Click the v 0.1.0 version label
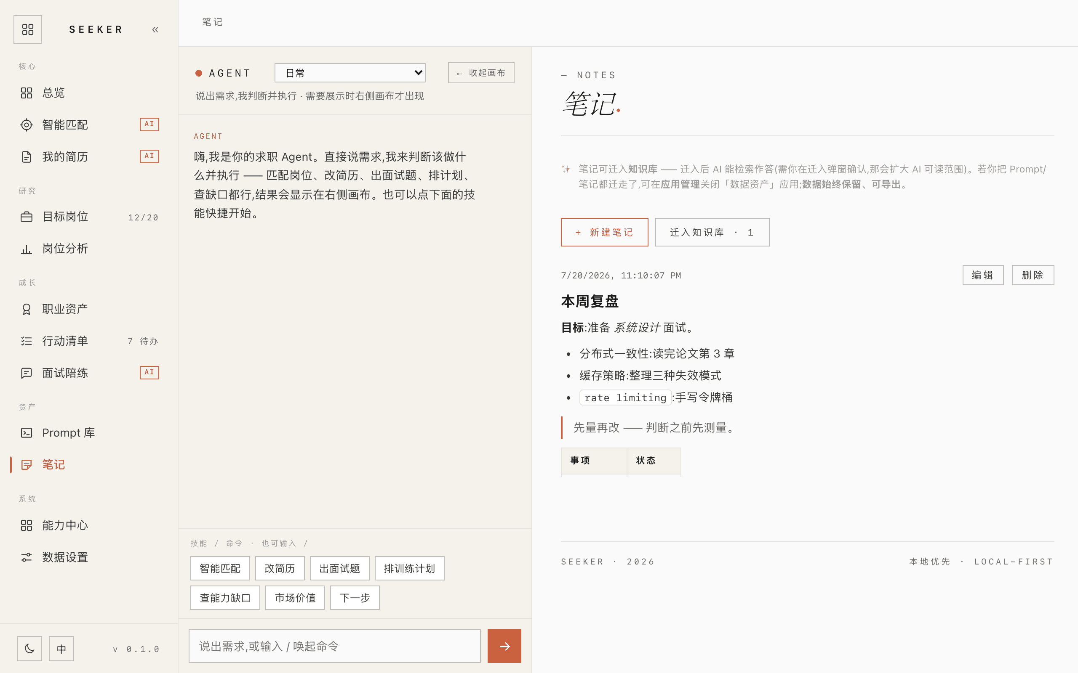This screenshot has width=1078, height=673. [136, 649]
